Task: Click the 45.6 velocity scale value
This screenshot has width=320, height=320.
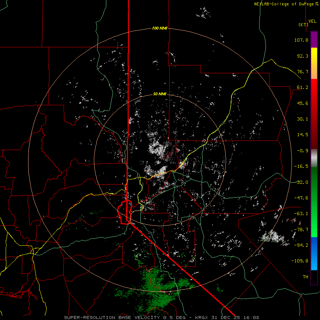Action: click(x=303, y=103)
